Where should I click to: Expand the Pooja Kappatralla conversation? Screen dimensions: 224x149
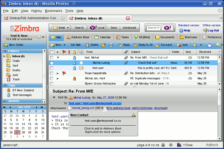point(58,73)
